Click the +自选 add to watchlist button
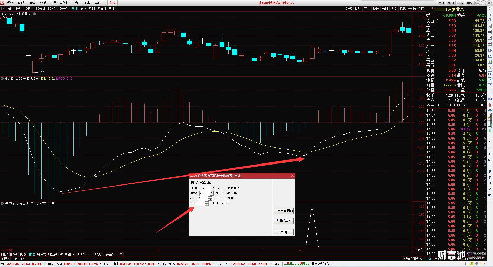 click(x=412, y=9)
